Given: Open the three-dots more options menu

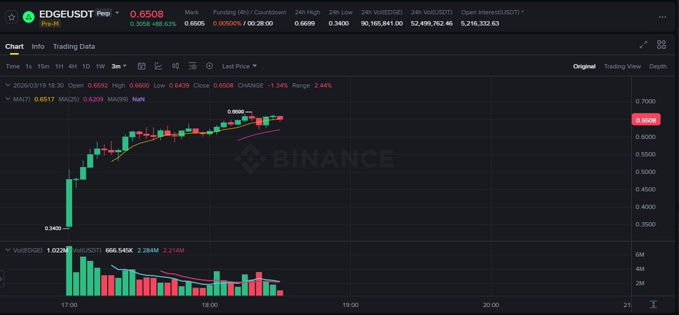Looking at the screenshot, I should pyautogui.click(x=663, y=18).
